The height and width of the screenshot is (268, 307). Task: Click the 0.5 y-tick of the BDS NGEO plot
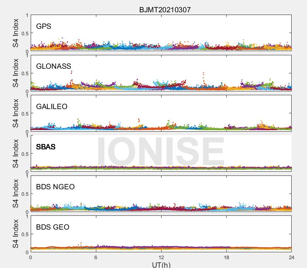point(25,194)
